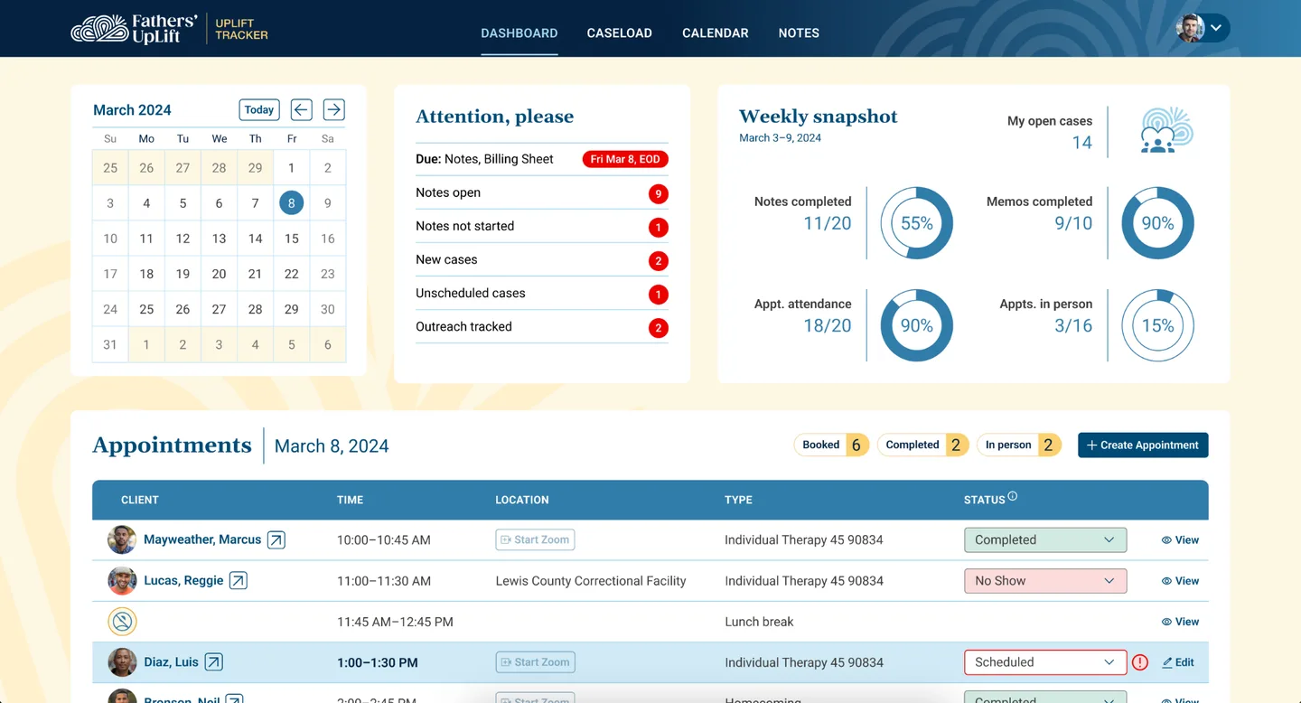Screen dimensions: 1301x703
Task: Open Mayweather's status dropdown showing Completed
Action: 1044,539
